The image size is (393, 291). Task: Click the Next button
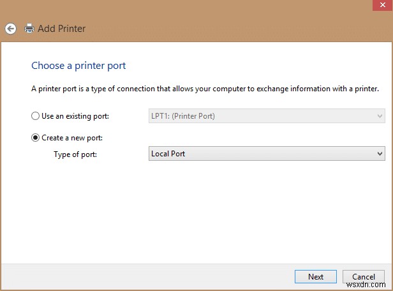coord(315,277)
